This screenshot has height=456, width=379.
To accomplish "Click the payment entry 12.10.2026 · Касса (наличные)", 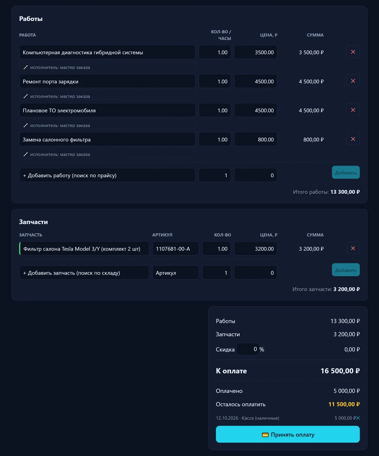I will 247,418.
